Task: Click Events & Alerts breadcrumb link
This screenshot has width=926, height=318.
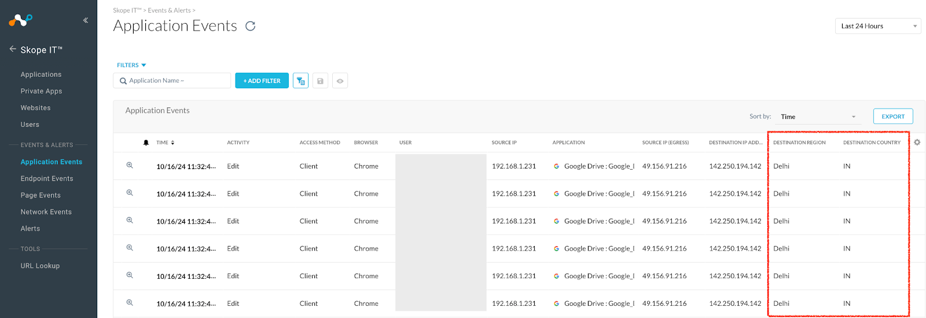Action: [x=169, y=10]
